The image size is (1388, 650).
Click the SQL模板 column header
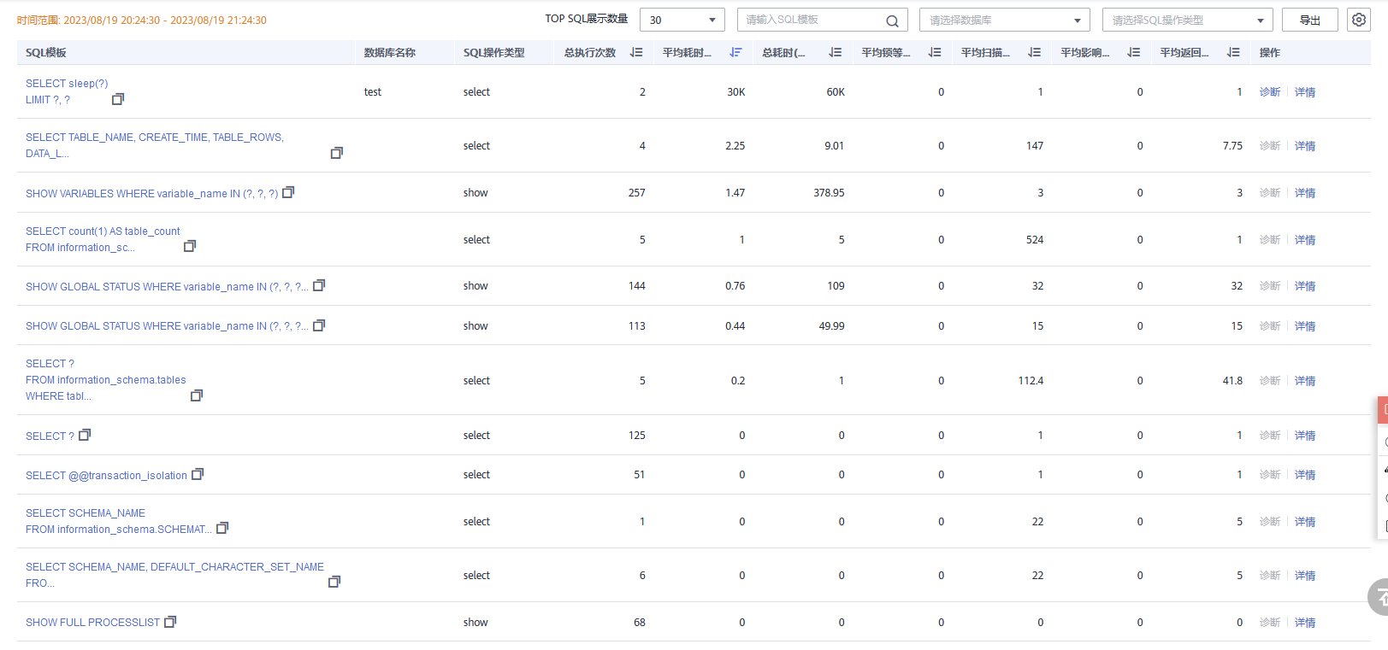[x=46, y=53]
